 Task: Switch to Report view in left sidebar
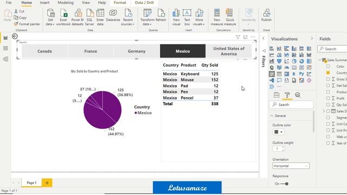(x=5, y=38)
